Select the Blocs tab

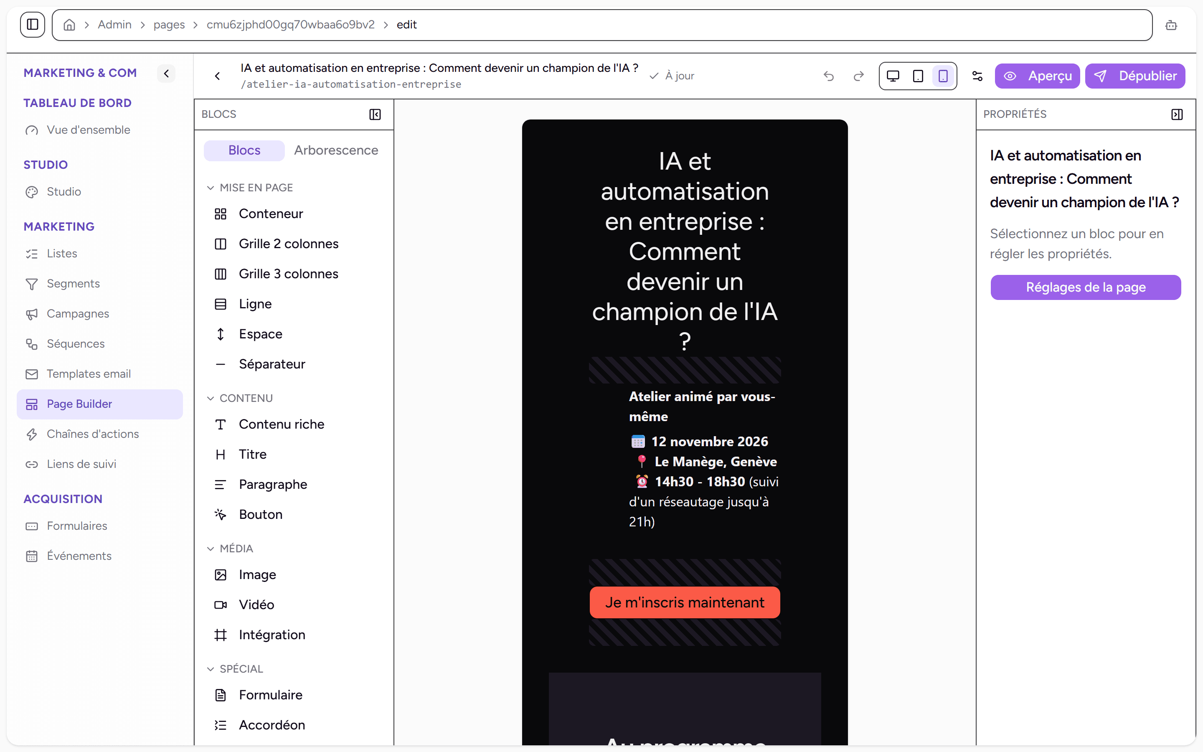(244, 150)
